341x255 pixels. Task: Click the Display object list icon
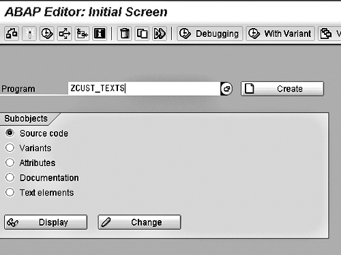coord(82,33)
